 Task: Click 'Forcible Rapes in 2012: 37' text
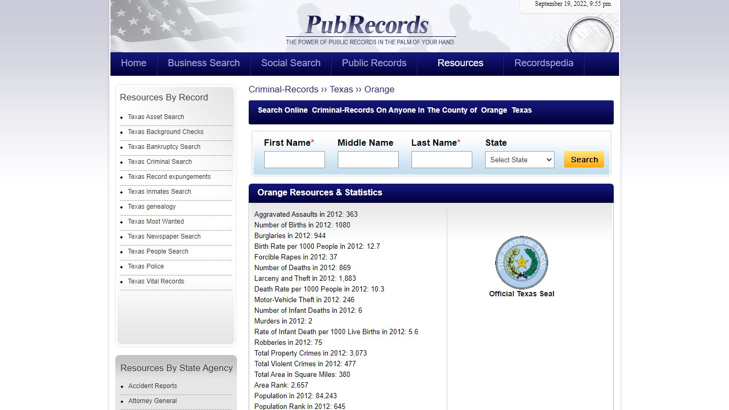[x=296, y=257]
